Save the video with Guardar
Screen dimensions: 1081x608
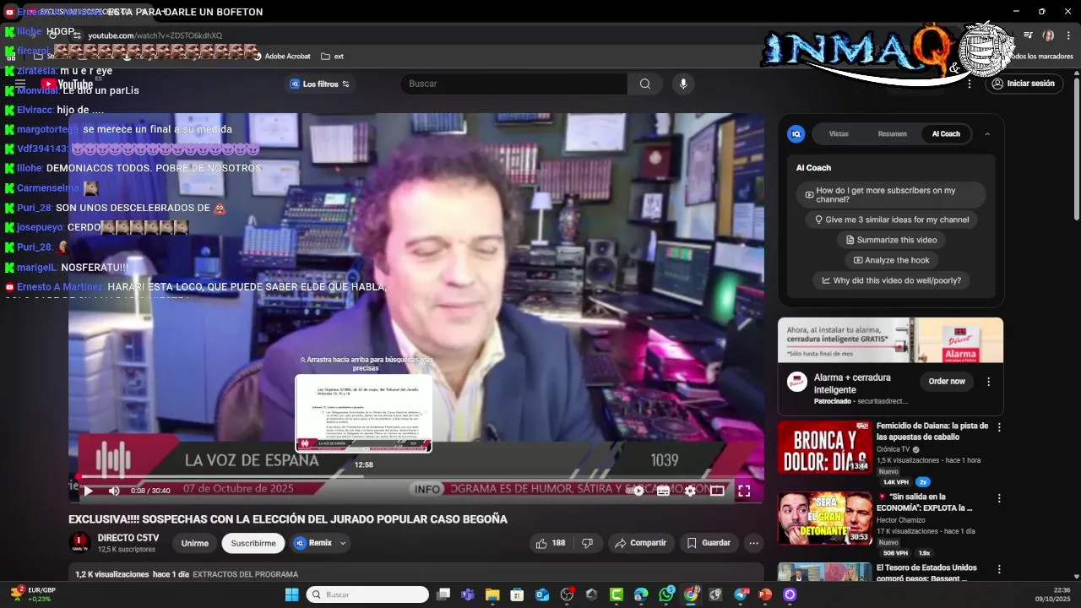coord(708,543)
